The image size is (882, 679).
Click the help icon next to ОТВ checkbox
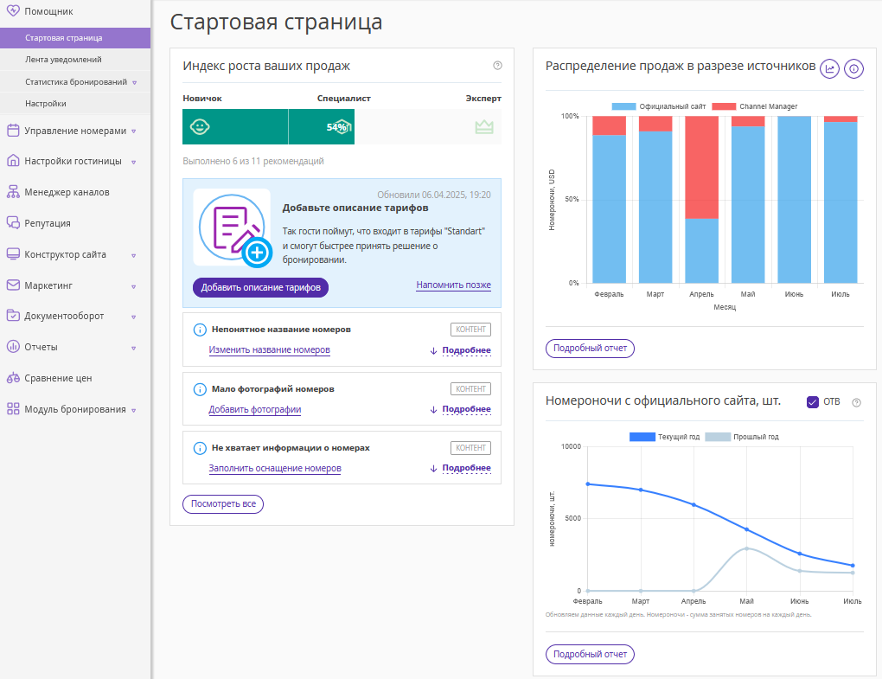857,402
